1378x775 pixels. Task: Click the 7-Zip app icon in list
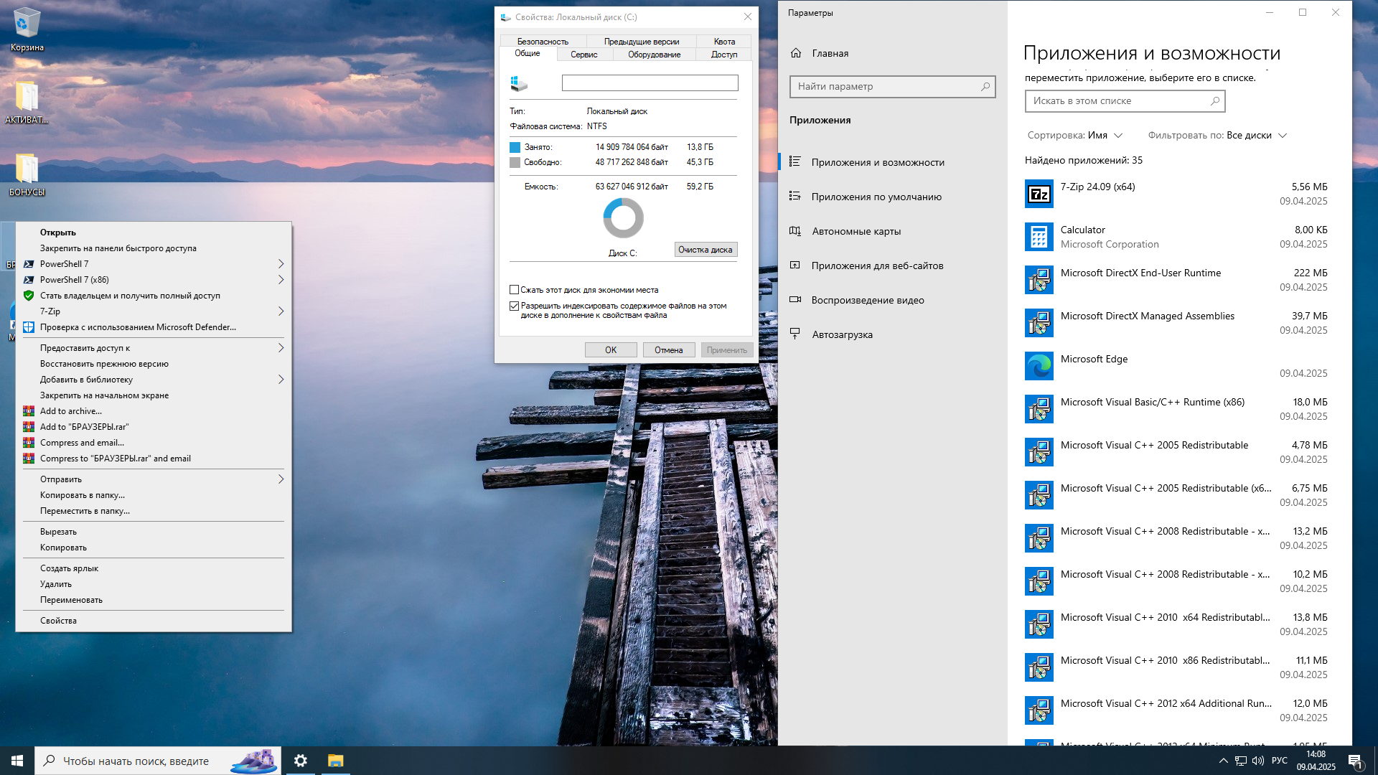(x=1039, y=194)
